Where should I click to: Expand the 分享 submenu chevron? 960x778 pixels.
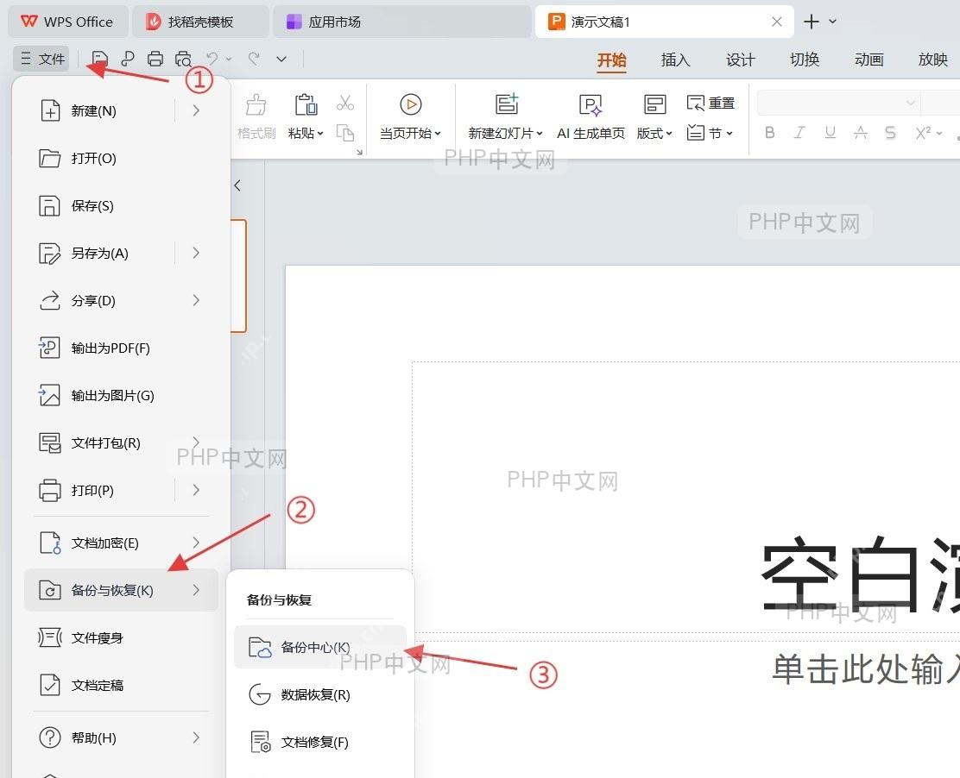(x=196, y=300)
